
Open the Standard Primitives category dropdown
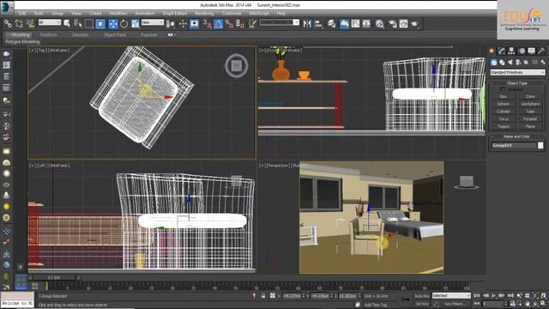[x=517, y=72]
